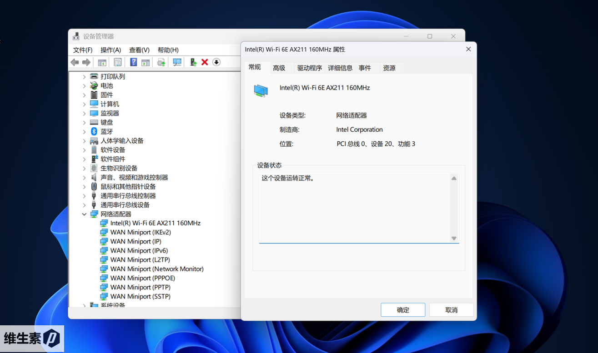Open the Properties toolbar icon
Image resolution: width=598 pixels, height=353 pixels.
click(118, 62)
